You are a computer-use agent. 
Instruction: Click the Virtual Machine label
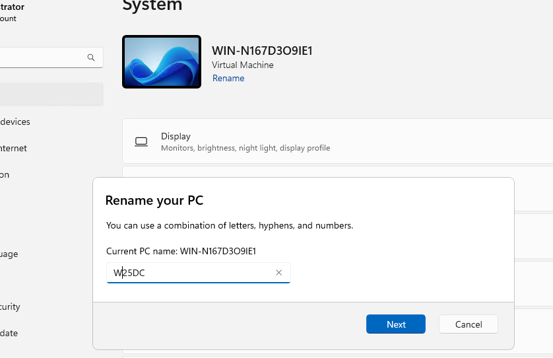click(x=243, y=65)
